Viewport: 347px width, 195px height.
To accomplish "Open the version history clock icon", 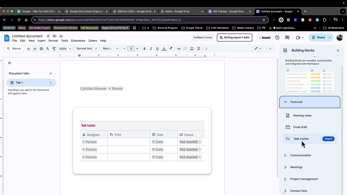I will coord(277,38).
